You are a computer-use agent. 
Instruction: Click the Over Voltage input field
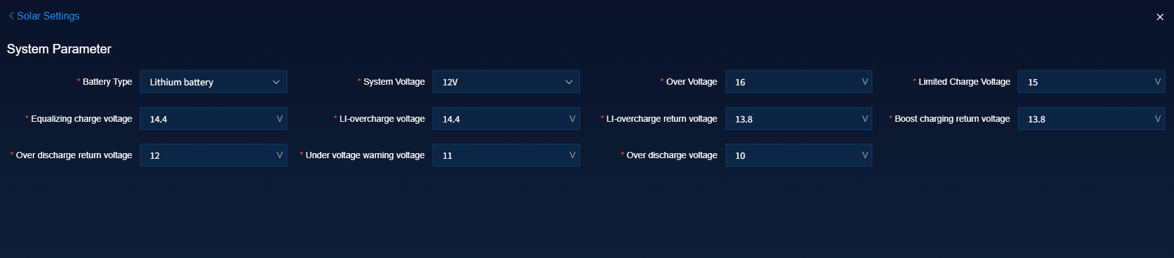point(792,82)
